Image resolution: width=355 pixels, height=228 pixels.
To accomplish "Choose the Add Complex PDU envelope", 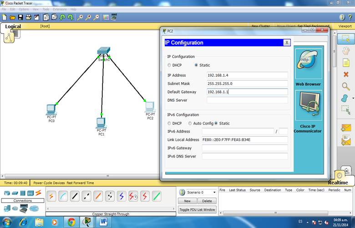I will (346, 140).
